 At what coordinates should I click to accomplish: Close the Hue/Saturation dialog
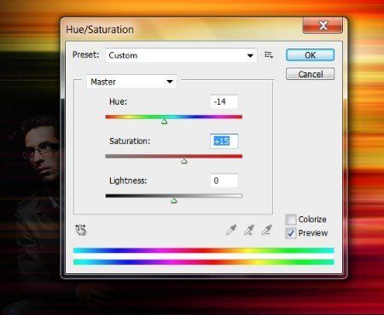click(323, 26)
